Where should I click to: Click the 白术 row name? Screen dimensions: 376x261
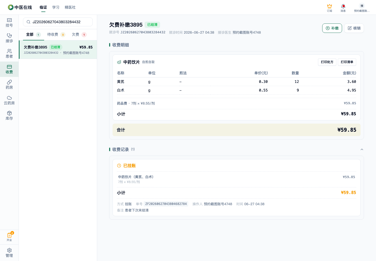pos(121,90)
